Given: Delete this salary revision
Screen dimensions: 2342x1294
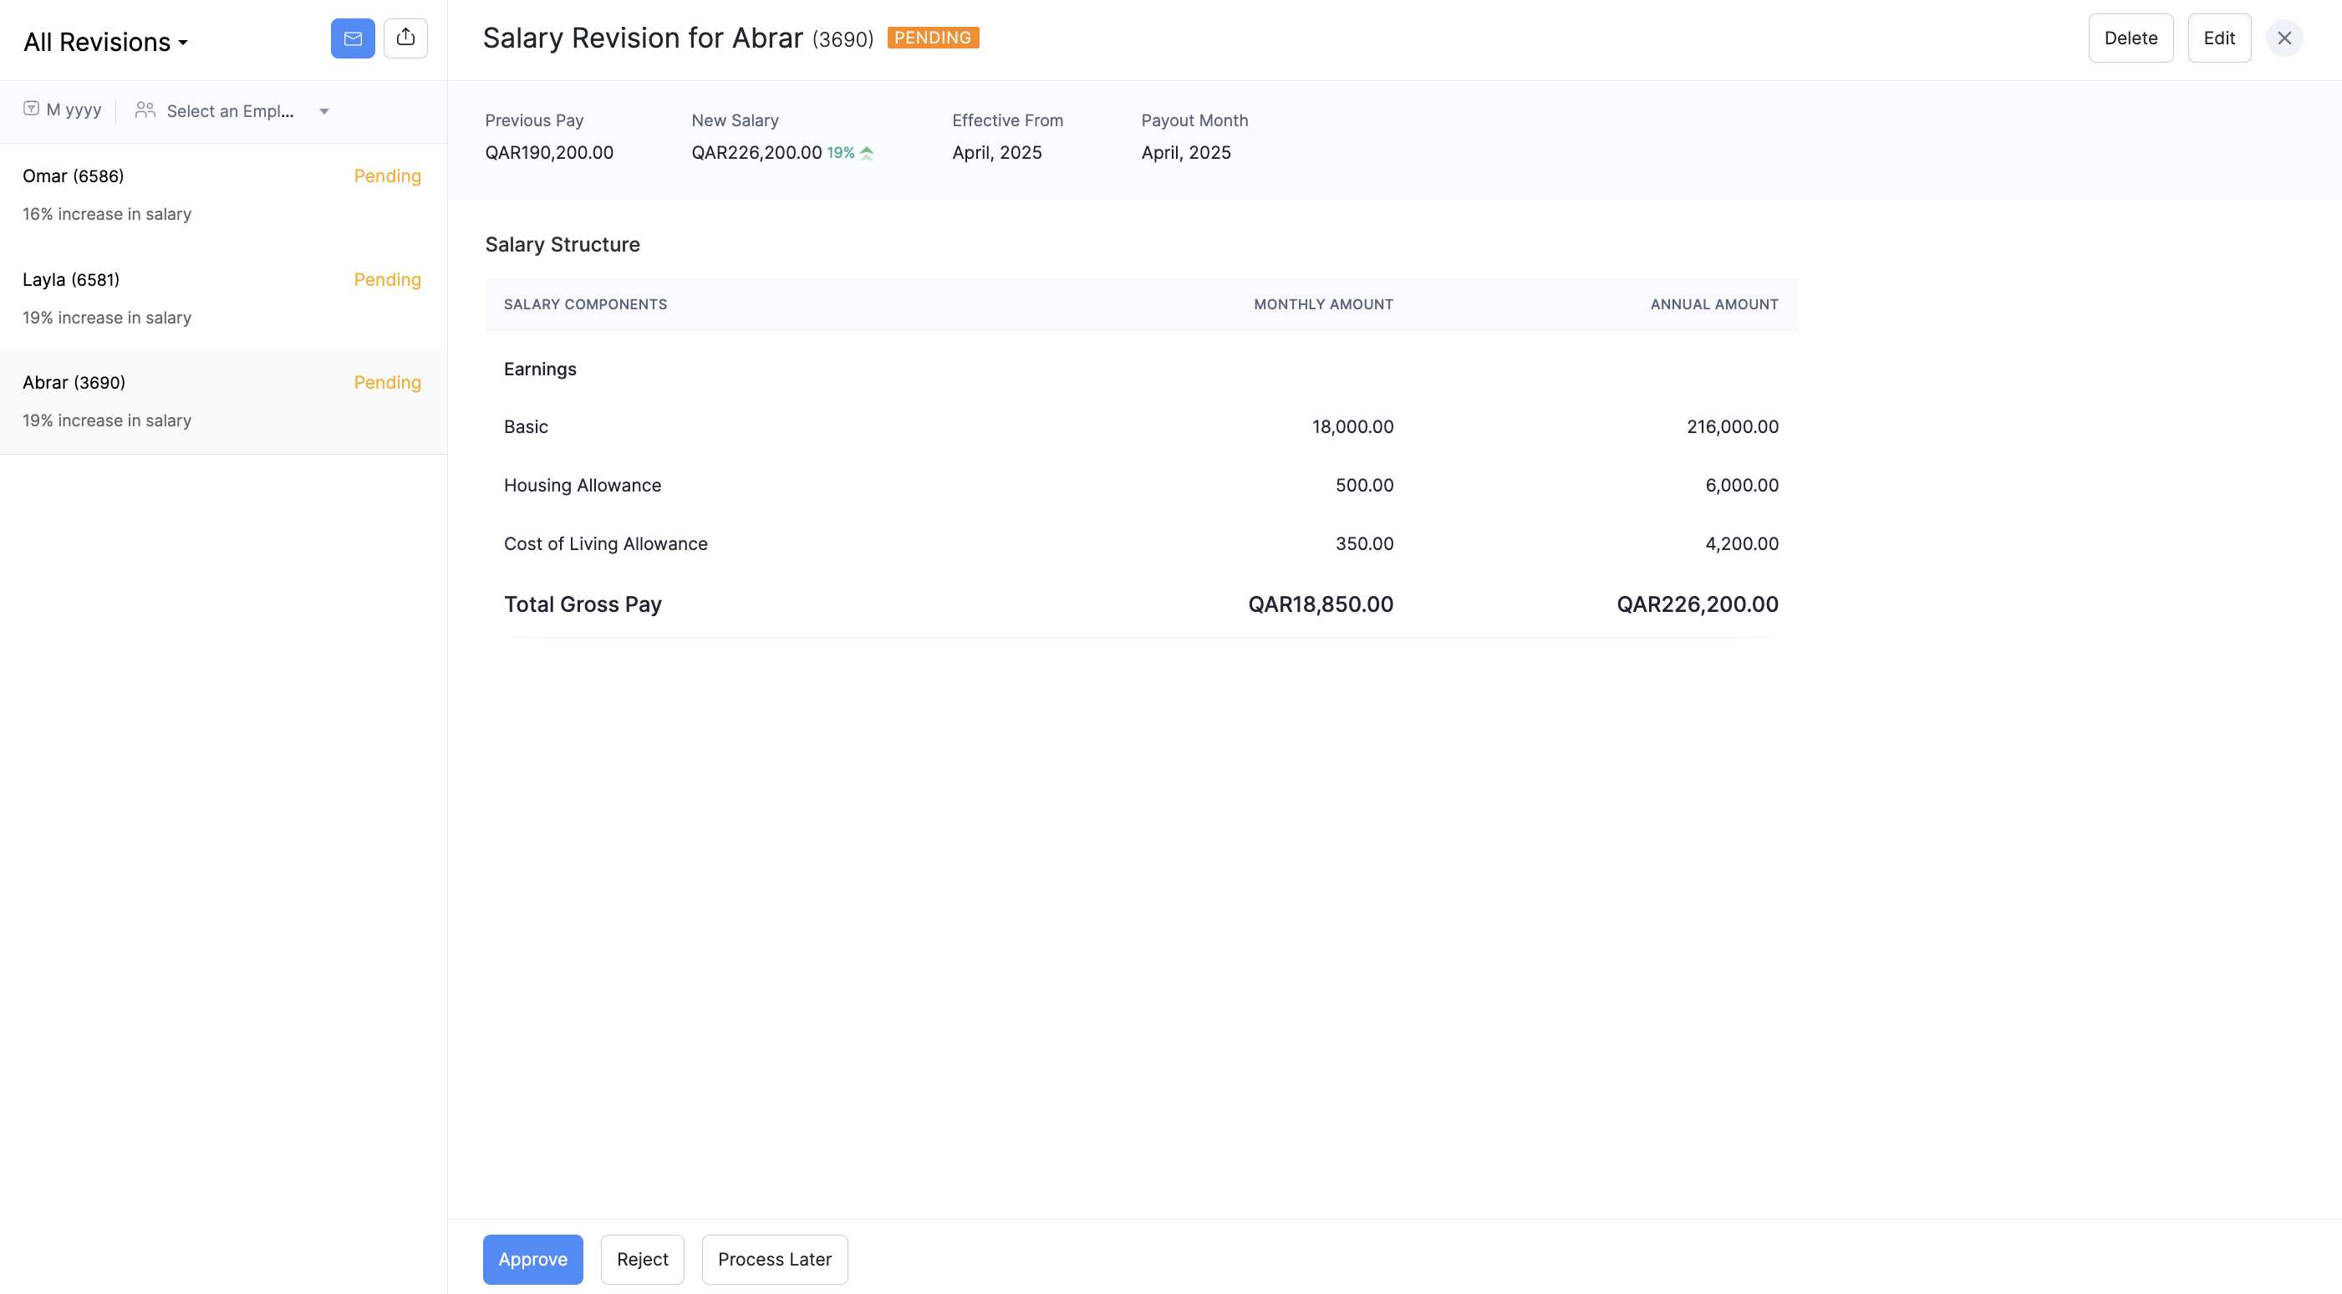Looking at the screenshot, I should tap(2131, 38).
